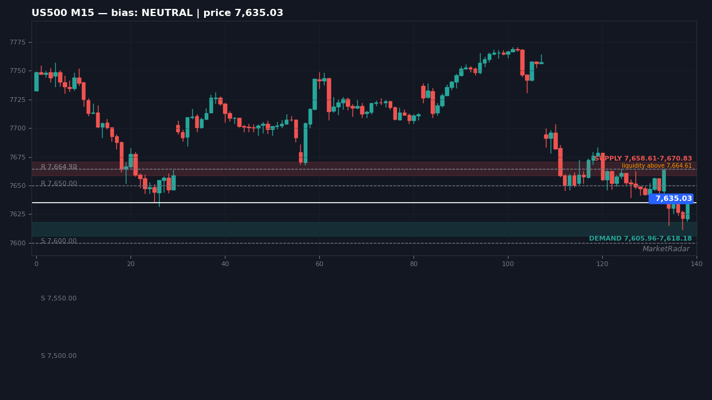Click the 20 label on the time axis
The height and width of the screenshot is (400, 712).
(131, 264)
